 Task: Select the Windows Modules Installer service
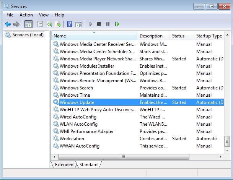[x=87, y=66]
